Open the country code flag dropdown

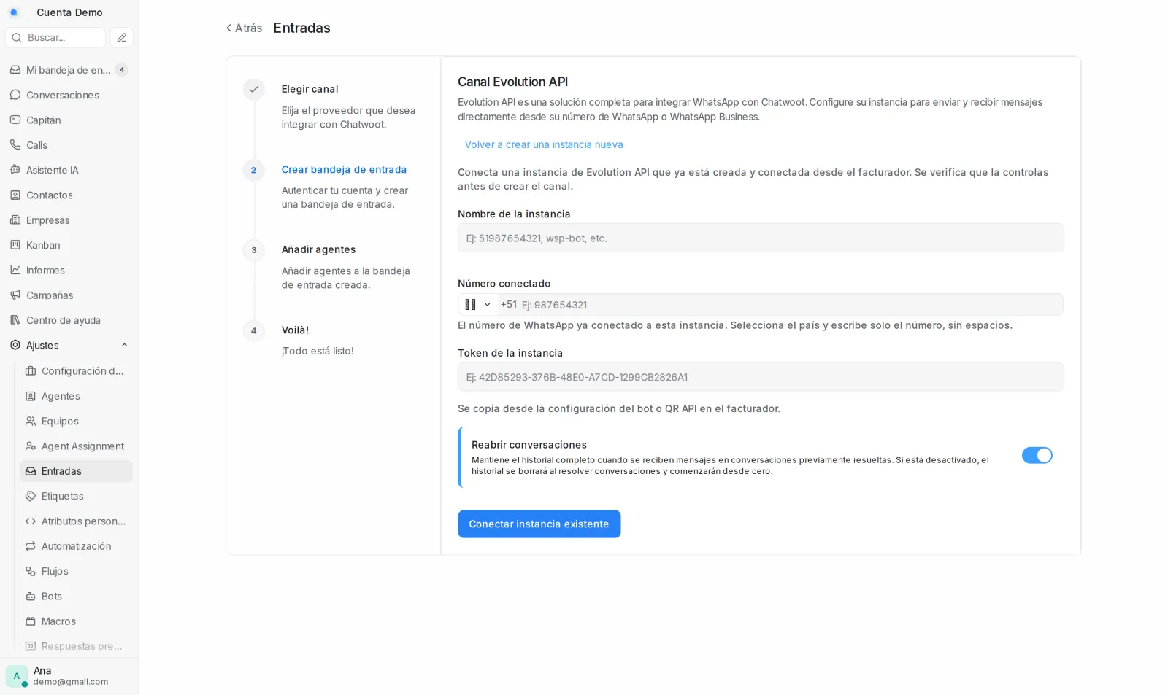point(478,305)
